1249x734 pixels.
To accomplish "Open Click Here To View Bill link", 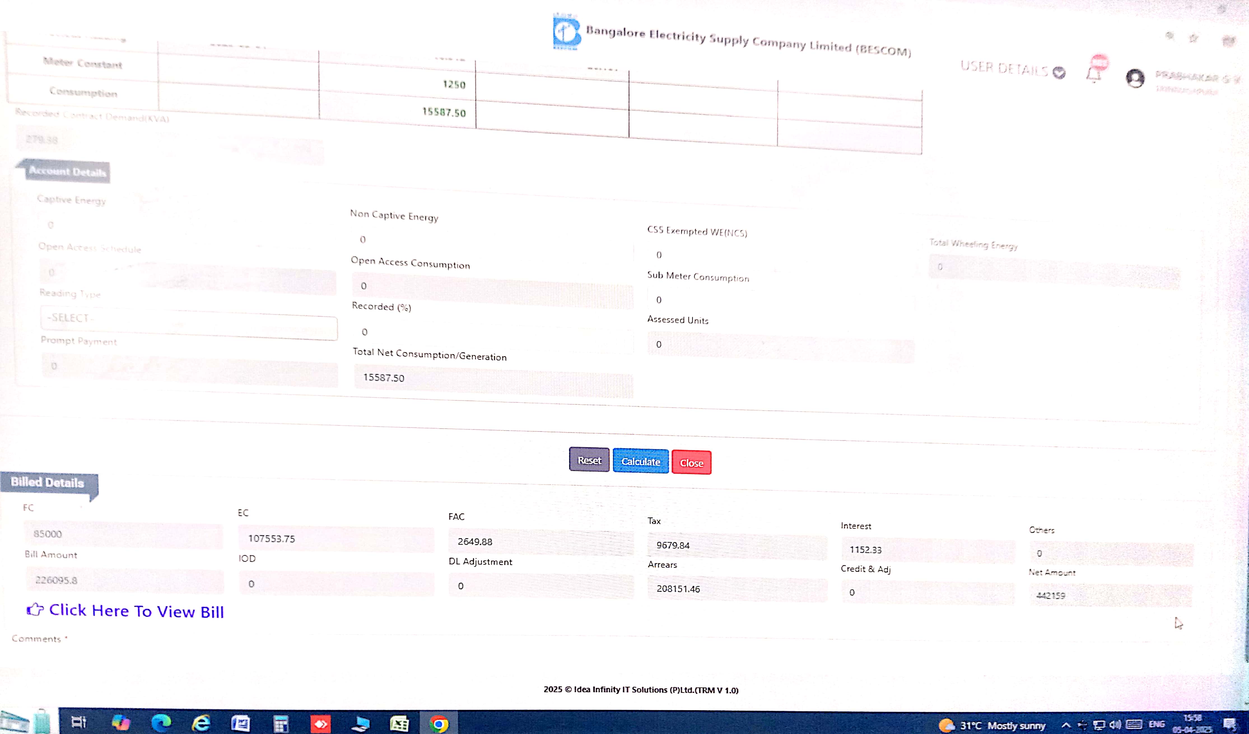I will (x=136, y=610).
